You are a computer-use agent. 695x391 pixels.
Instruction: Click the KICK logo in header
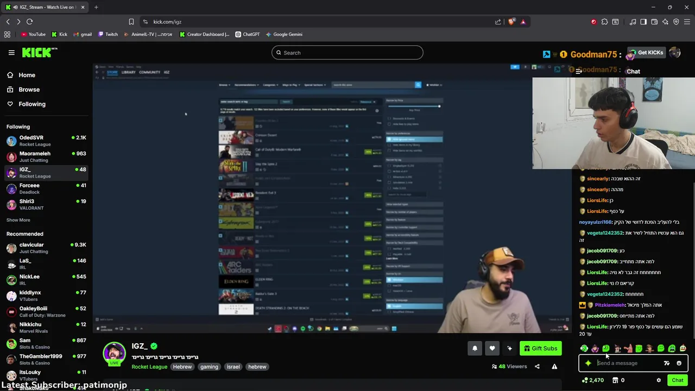40,53
